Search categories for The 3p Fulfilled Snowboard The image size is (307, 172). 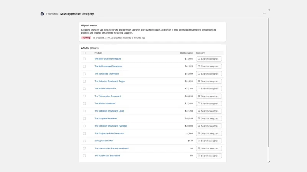[209, 74]
